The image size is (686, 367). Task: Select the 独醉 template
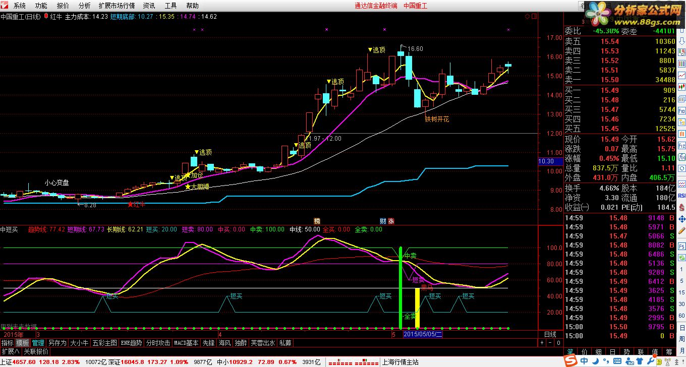pos(241,343)
